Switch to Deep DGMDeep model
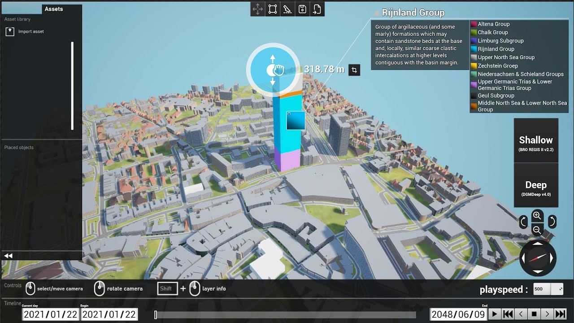The image size is (574, 323). [x=536, y=185]
